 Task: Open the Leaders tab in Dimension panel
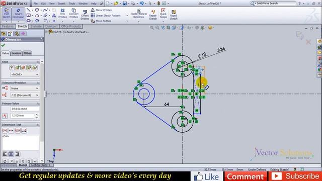coord(16,53)
